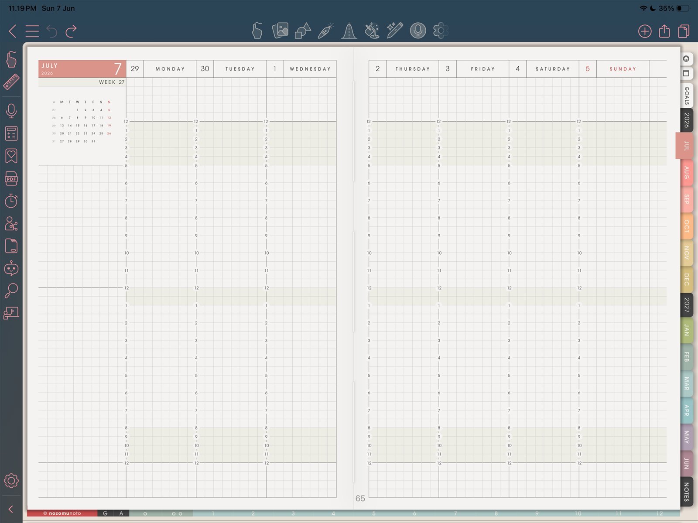Undo the last action
The width and height of the screenshot is (698, 523).
pyautogui.click(x=51, y=31)
